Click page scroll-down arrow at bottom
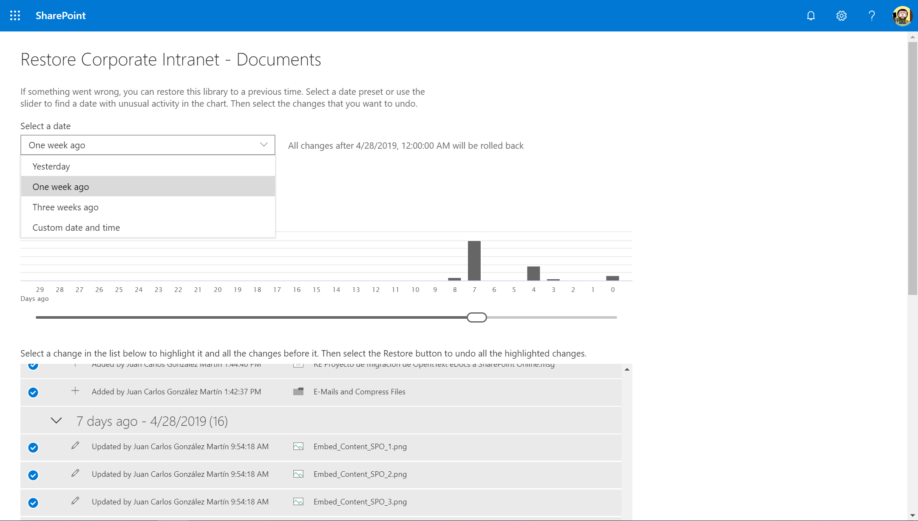This screenshot has width=918, height=521. pyautogui.click(x=912, y=515)
